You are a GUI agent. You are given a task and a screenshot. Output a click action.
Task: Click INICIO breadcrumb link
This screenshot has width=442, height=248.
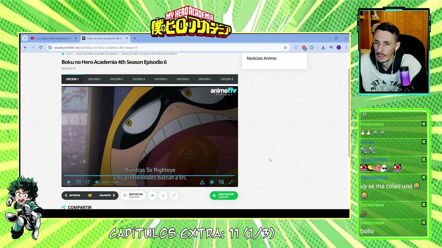pos(69,54)
